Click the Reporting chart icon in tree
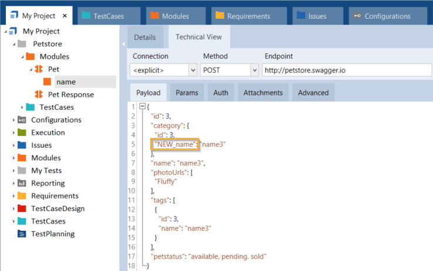The image size is (433, 271). (x=22, y=184)
